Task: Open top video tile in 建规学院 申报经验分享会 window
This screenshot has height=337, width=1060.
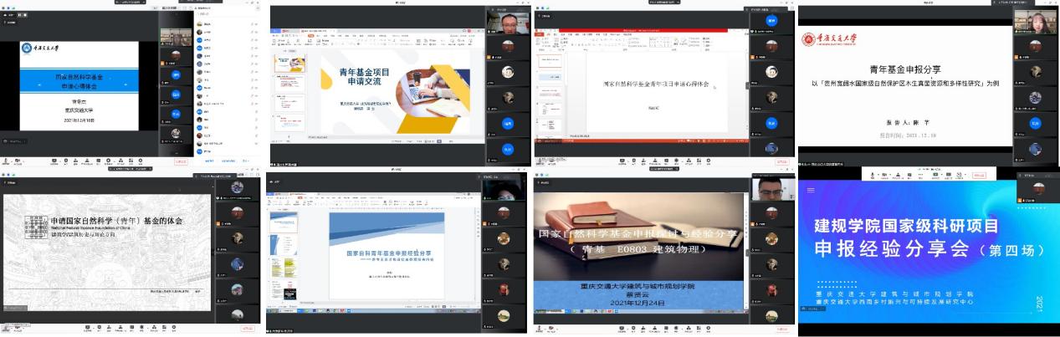Action: [x=1037, y=188]
